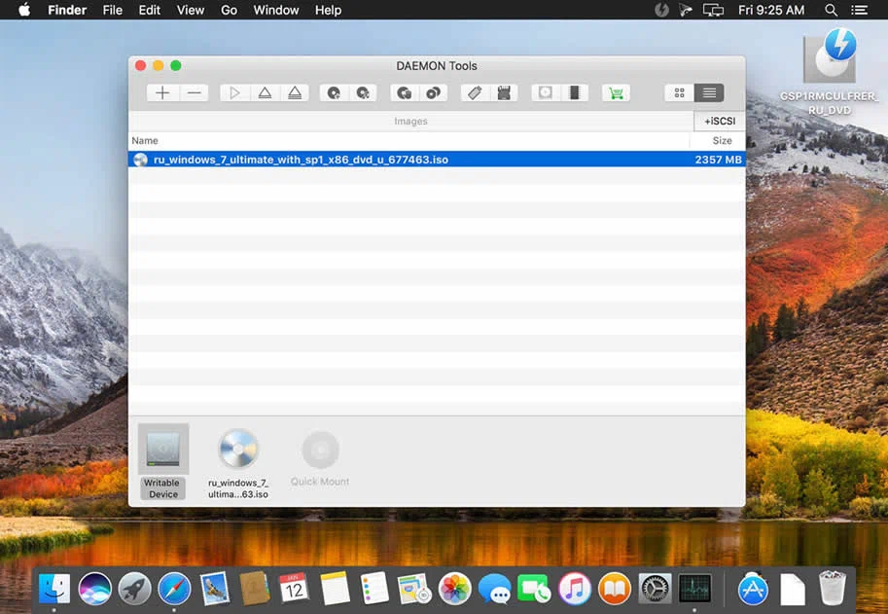Open Photos from the Dock
Image resolution: width=888 pixels, height=614 pixels.
(x=455, y=589)
